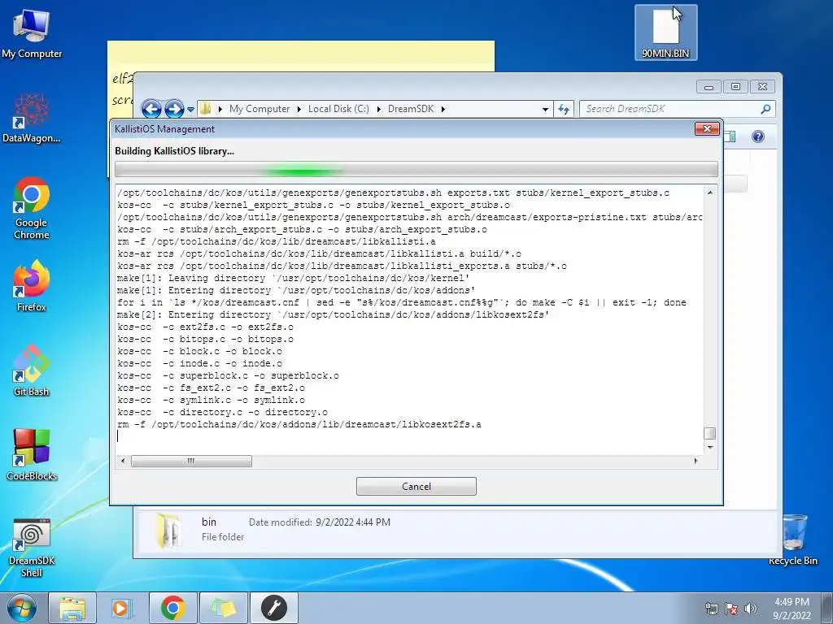Open My Computer desktop icon
Viewport: 833px width, 624px height.
pyautogui.click(x=32, y=33)
